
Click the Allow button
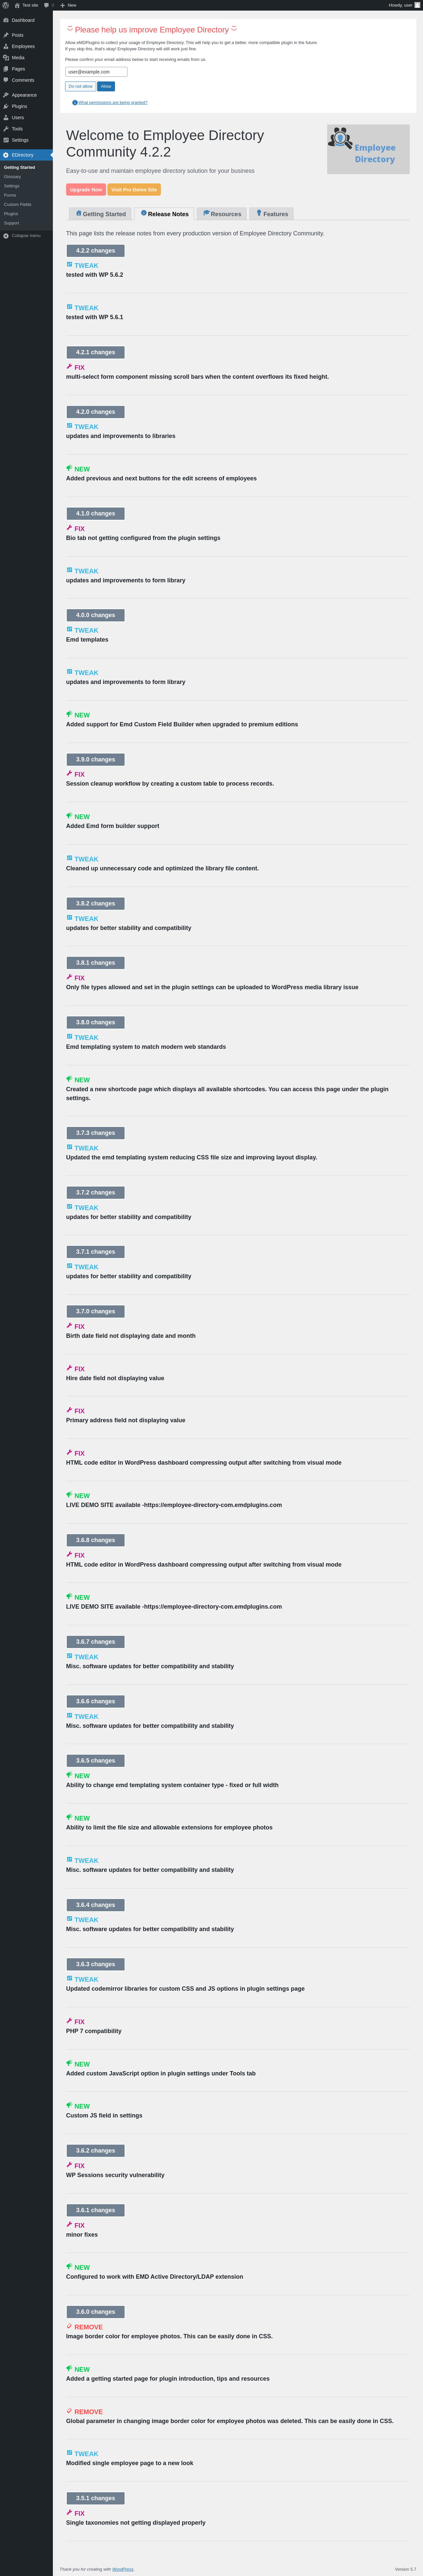click(106, 87)
